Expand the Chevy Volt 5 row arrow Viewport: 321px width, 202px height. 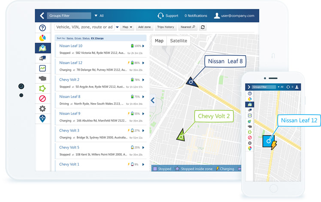click(x=143, y=148)
